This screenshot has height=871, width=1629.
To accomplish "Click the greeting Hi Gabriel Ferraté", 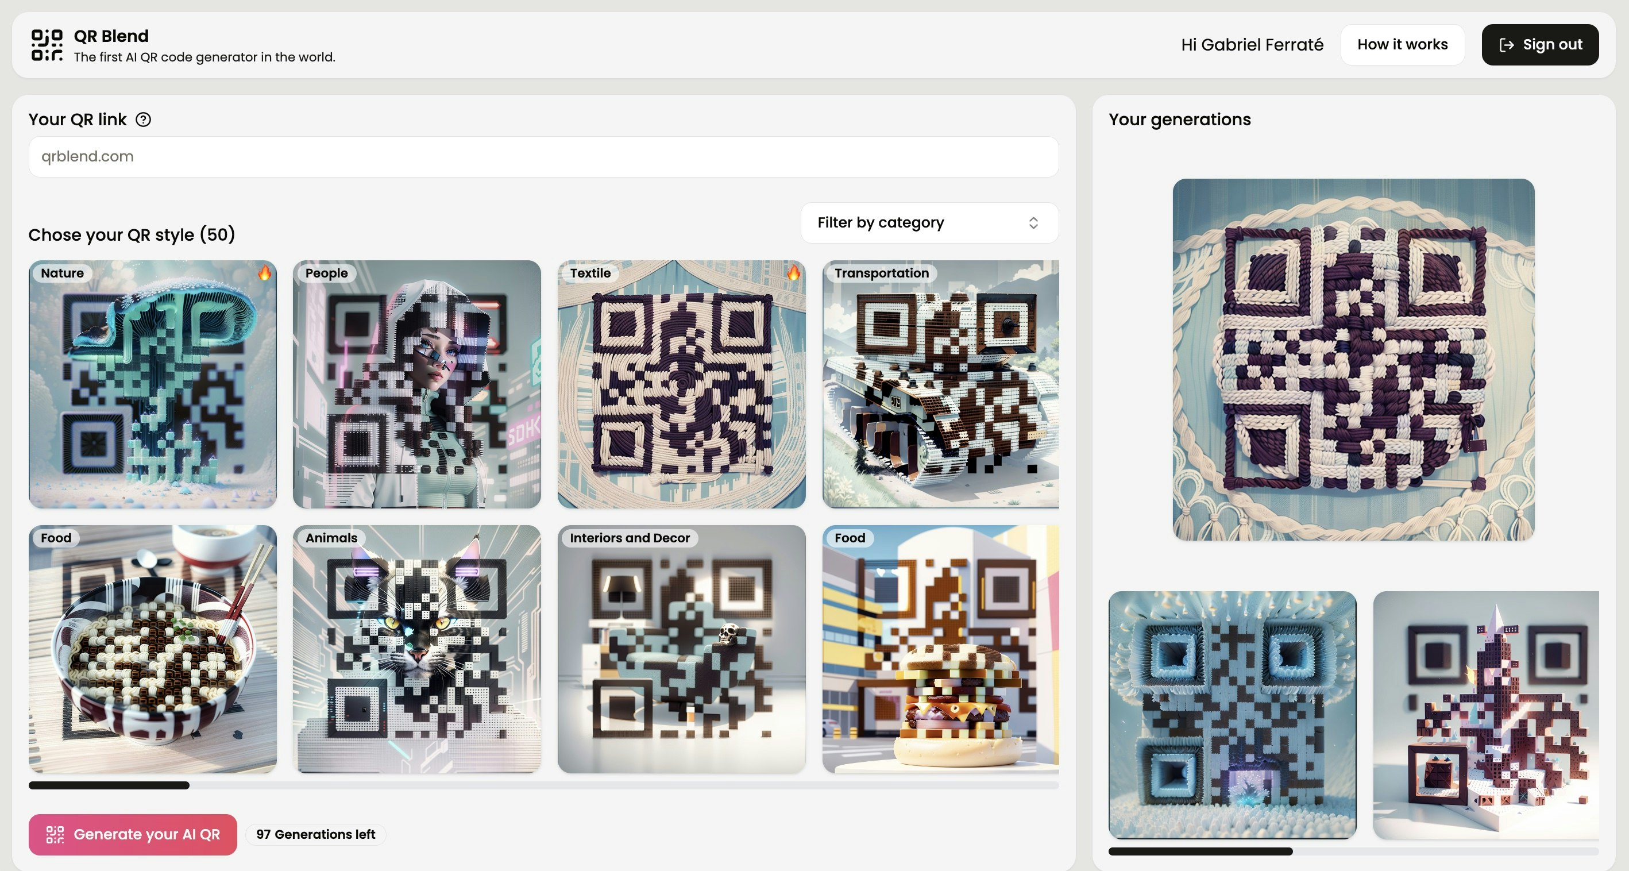I will click(x=1252, y=44).
